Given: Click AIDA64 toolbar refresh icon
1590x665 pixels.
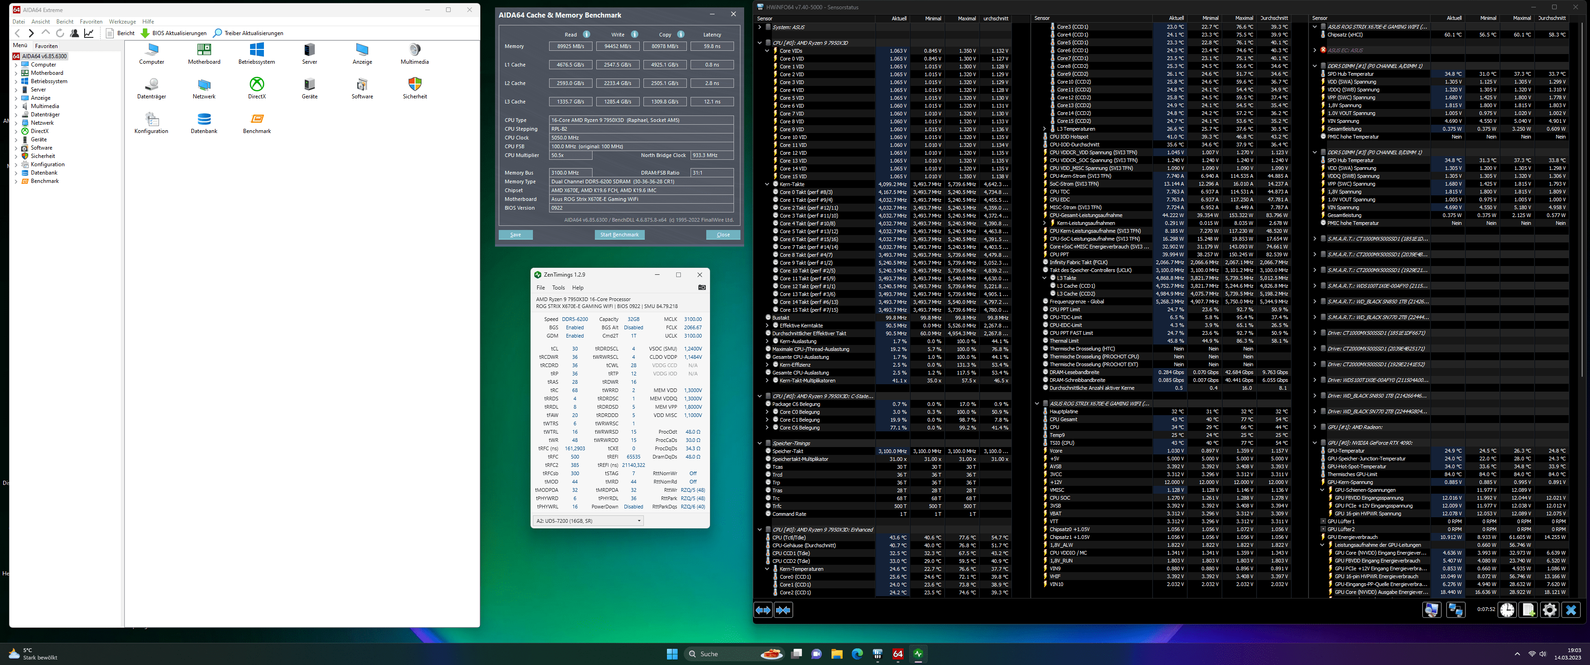Looking at the screenshot, I should pos(60,33).
